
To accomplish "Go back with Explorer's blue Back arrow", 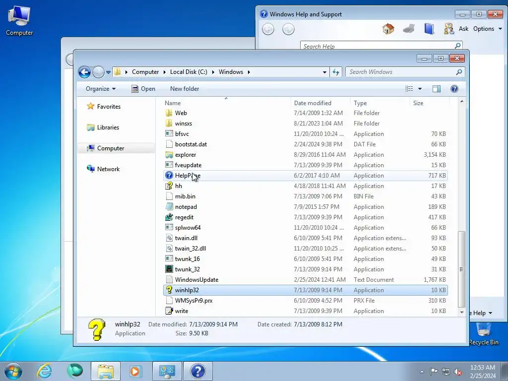I will [84, 72].
